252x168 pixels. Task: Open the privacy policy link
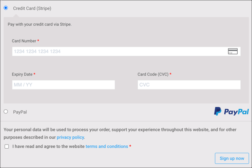click(x=70, y=137)
